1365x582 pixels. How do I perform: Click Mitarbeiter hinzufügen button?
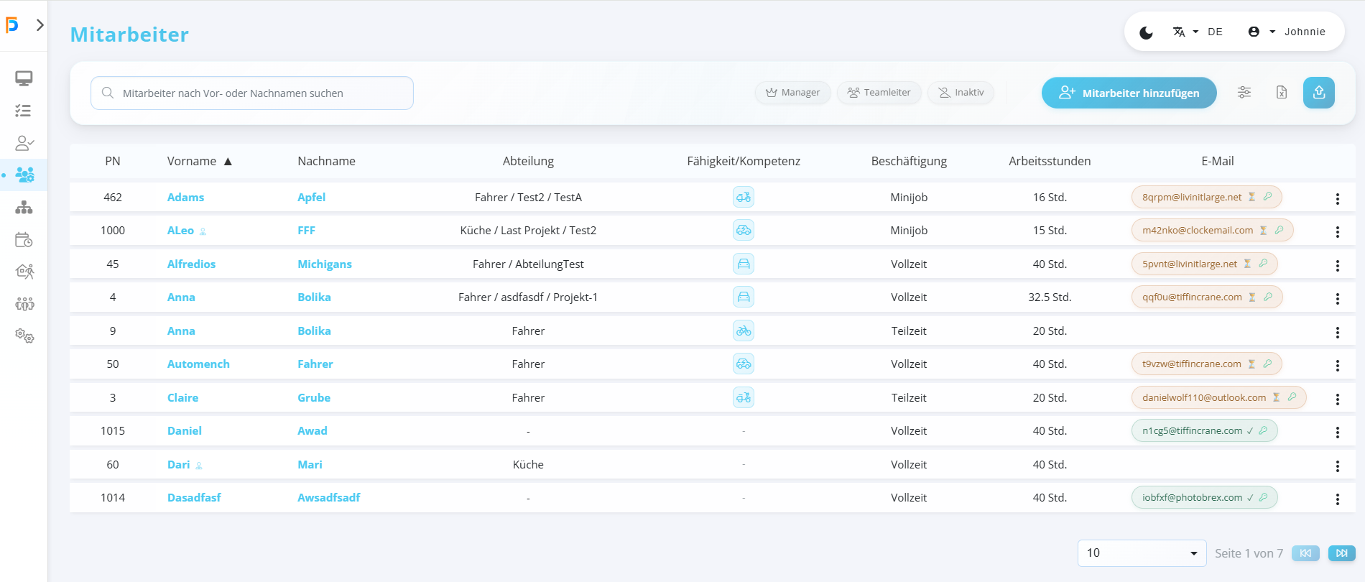[x=1129, y=93]
